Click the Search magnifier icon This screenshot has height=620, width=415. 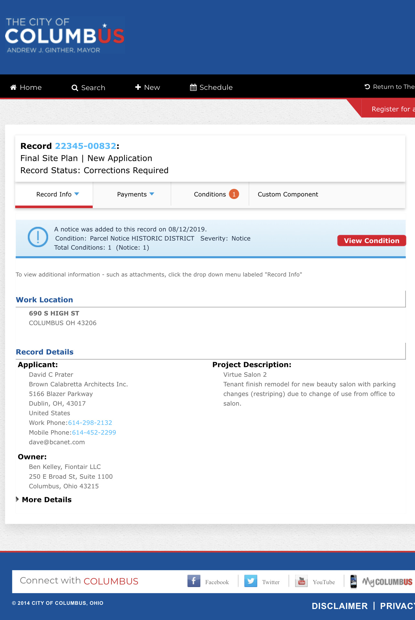point(75,88)
